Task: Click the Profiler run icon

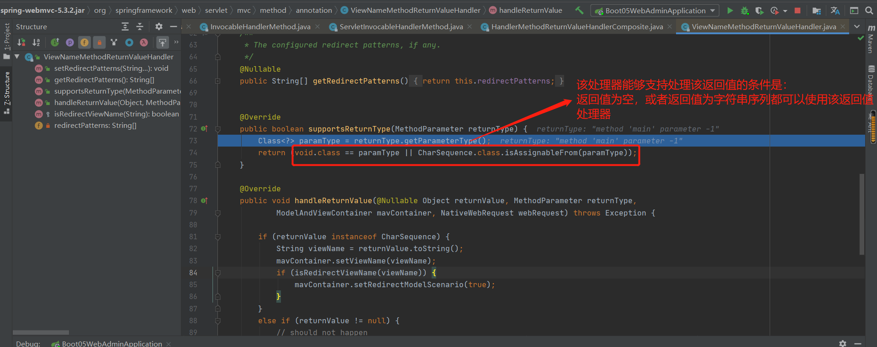Action: (774, 10)
